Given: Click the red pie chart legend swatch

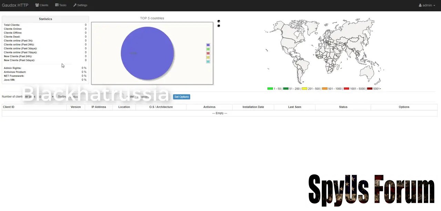Looking at the screenshot, I should coord(208,53).
